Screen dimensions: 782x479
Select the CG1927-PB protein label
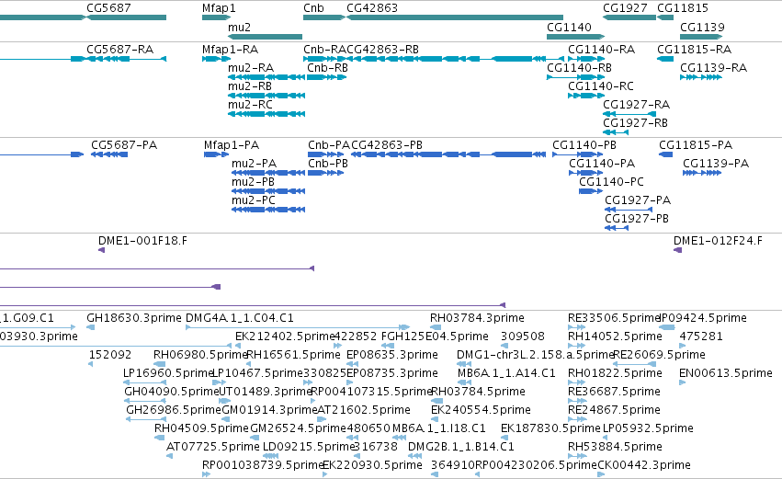point(637,219)
